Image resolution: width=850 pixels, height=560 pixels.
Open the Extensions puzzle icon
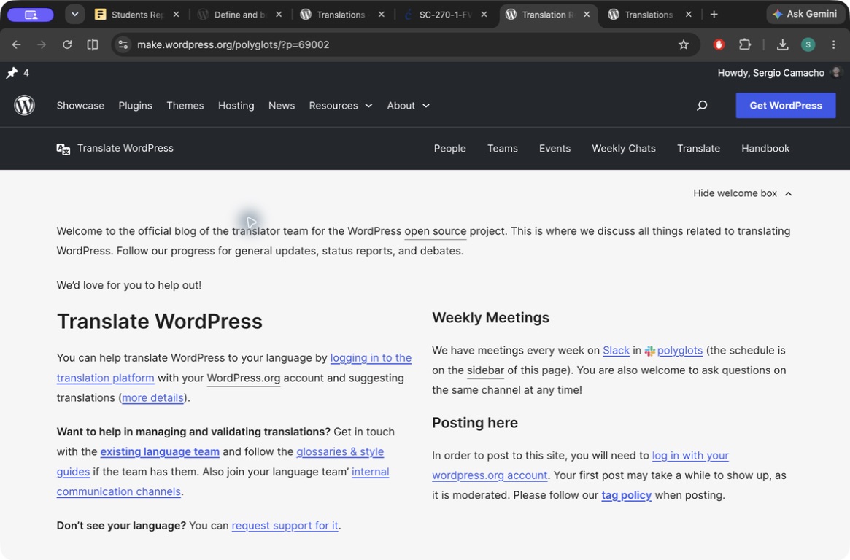click(745, 44)
